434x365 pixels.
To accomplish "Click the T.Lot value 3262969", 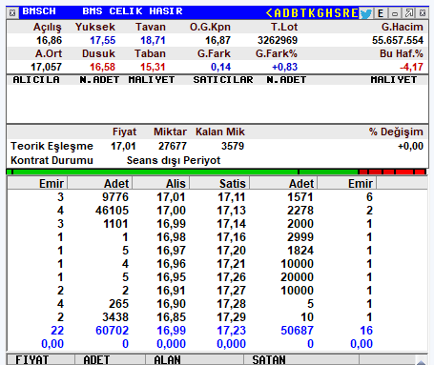I will (x=278, y=40).
